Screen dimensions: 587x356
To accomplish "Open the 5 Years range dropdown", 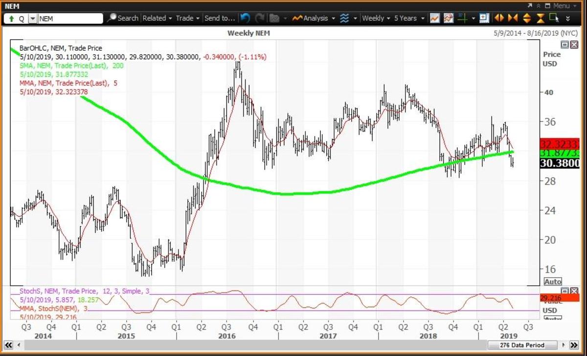I will 409,18.
